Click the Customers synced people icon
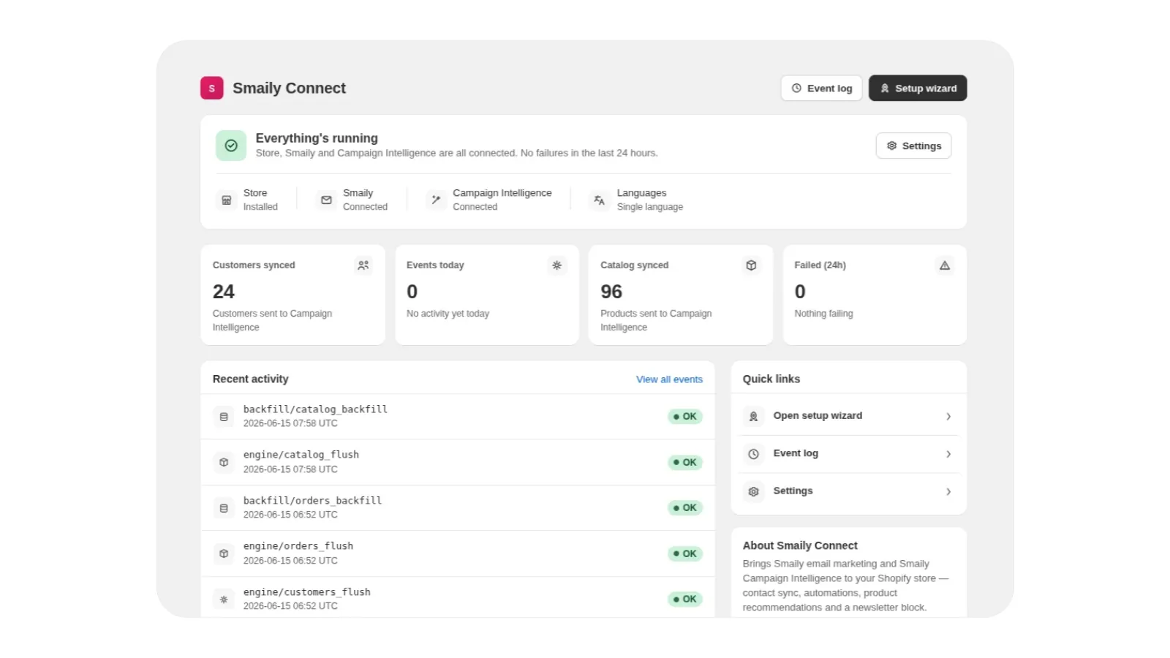The width and height of the screenshot is (1170, 658). [363, 265]
